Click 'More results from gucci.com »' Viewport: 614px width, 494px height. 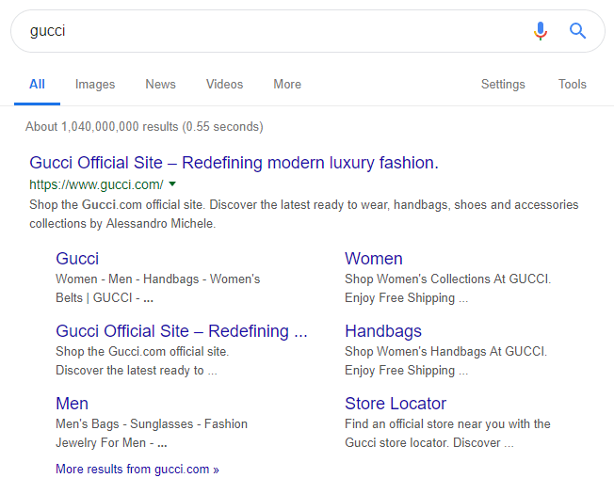click(137, 469)
